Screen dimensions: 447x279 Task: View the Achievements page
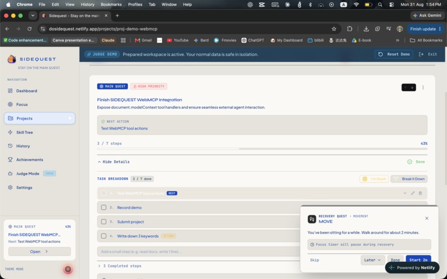(x=29, y=159)
